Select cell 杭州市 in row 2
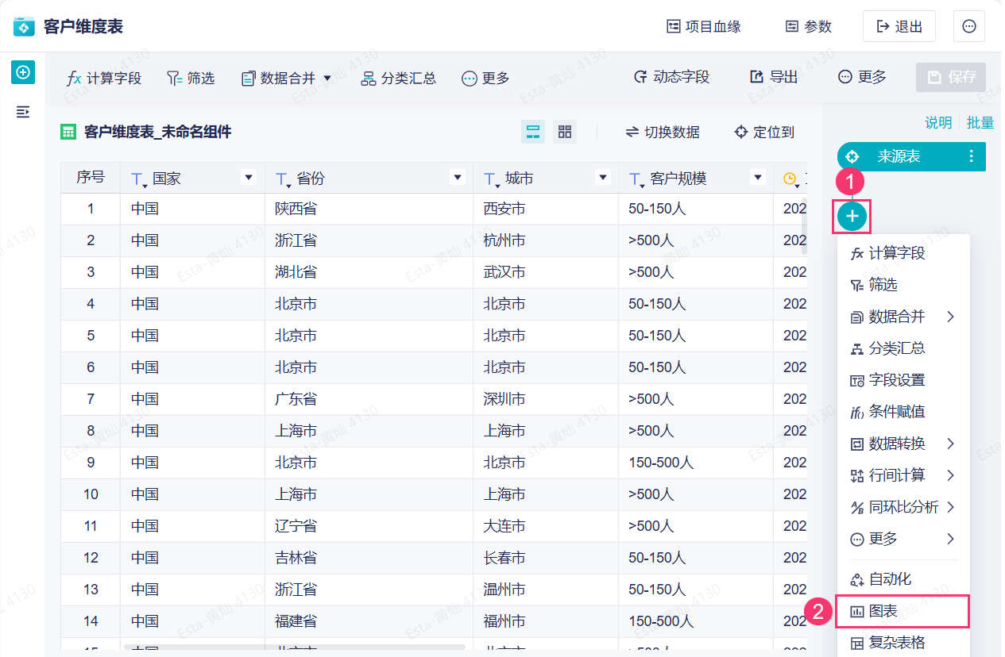The height and width of the screenshot is (657, 1005). tap(546, 240)
